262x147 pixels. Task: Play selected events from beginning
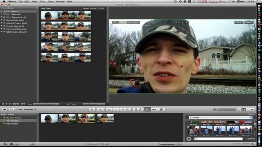tap(17, 104)
